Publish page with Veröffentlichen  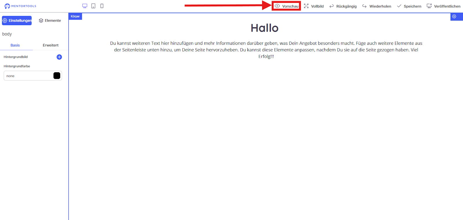[444, 6]
